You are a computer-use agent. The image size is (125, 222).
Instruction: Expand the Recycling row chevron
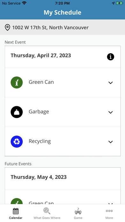click(110, 142)
